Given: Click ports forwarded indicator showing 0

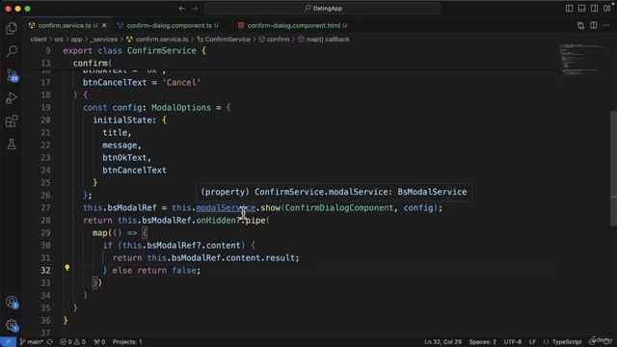Looking at the screenshot, I should tap(99, 342).
